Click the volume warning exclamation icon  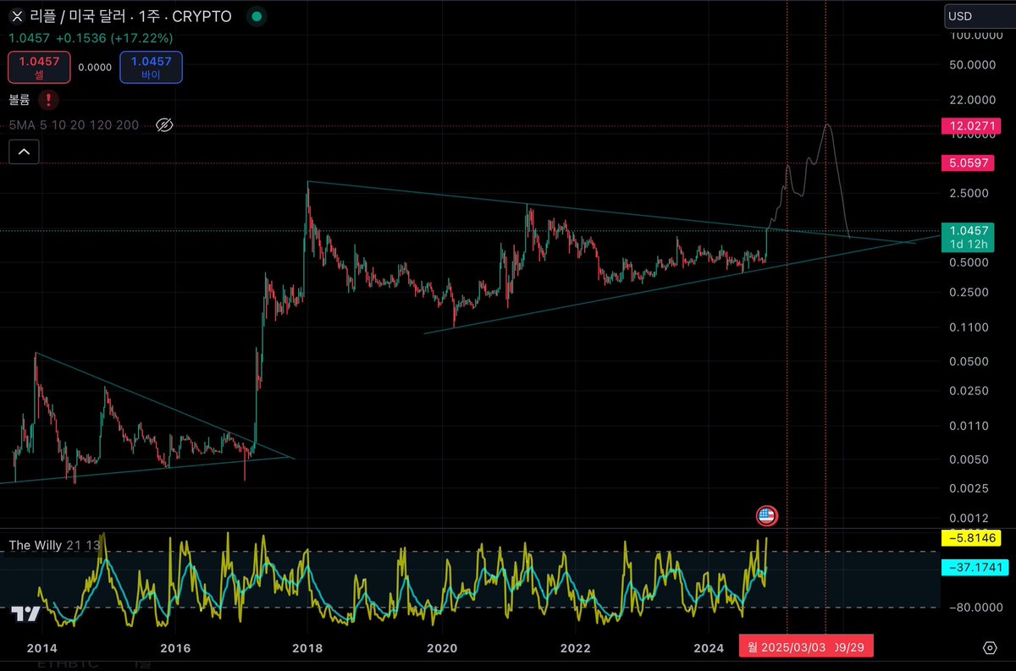click(x=49, y=99)
